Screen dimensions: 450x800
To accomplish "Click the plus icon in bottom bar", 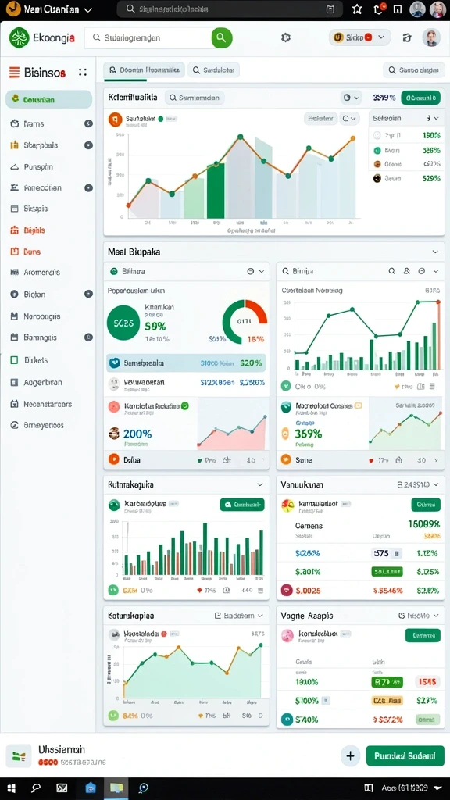I will (350, 755).
